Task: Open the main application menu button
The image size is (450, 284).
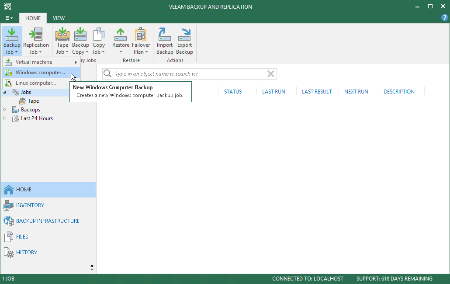Action: point(9,18)
